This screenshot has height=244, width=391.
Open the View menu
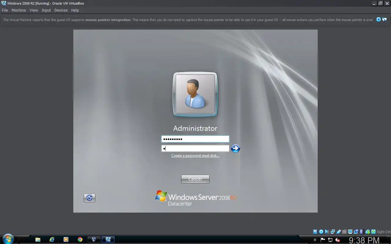coord(34,10)
